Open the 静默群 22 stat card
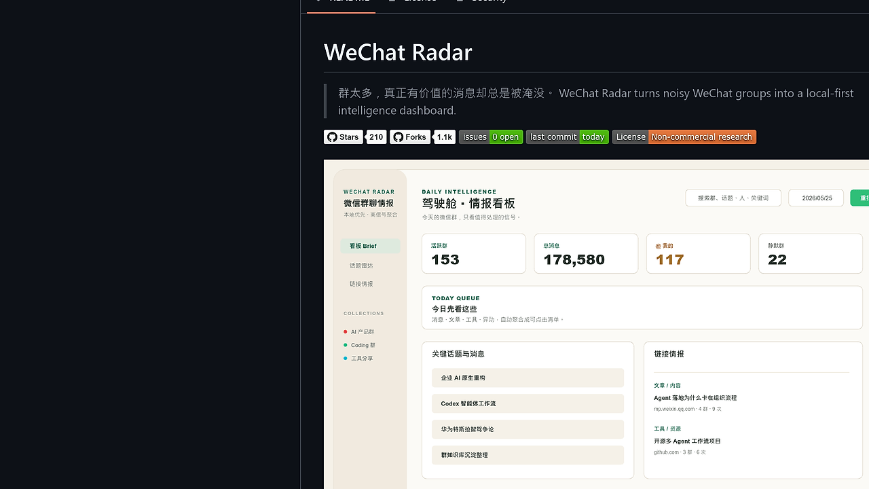Viewport: 869px width, 489px height. point(811,253)
